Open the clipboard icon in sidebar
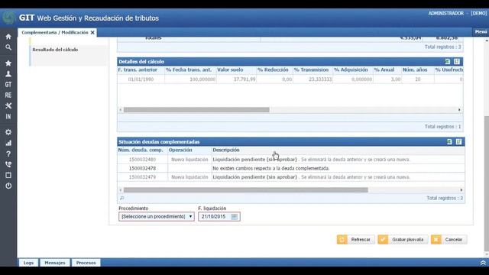 tap(8, 175)
